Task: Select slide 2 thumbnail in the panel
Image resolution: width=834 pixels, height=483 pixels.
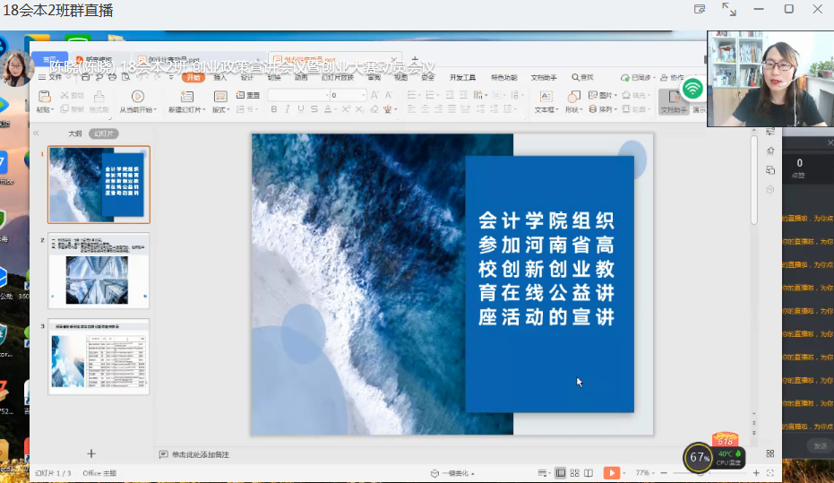Action: 99,271
